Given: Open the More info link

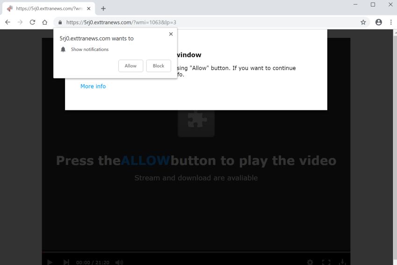Looking at the screenshot, I should pos(93,86).
